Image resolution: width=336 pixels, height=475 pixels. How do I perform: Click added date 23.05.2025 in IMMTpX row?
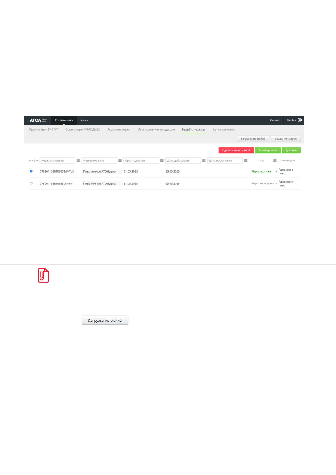(173, 171)
